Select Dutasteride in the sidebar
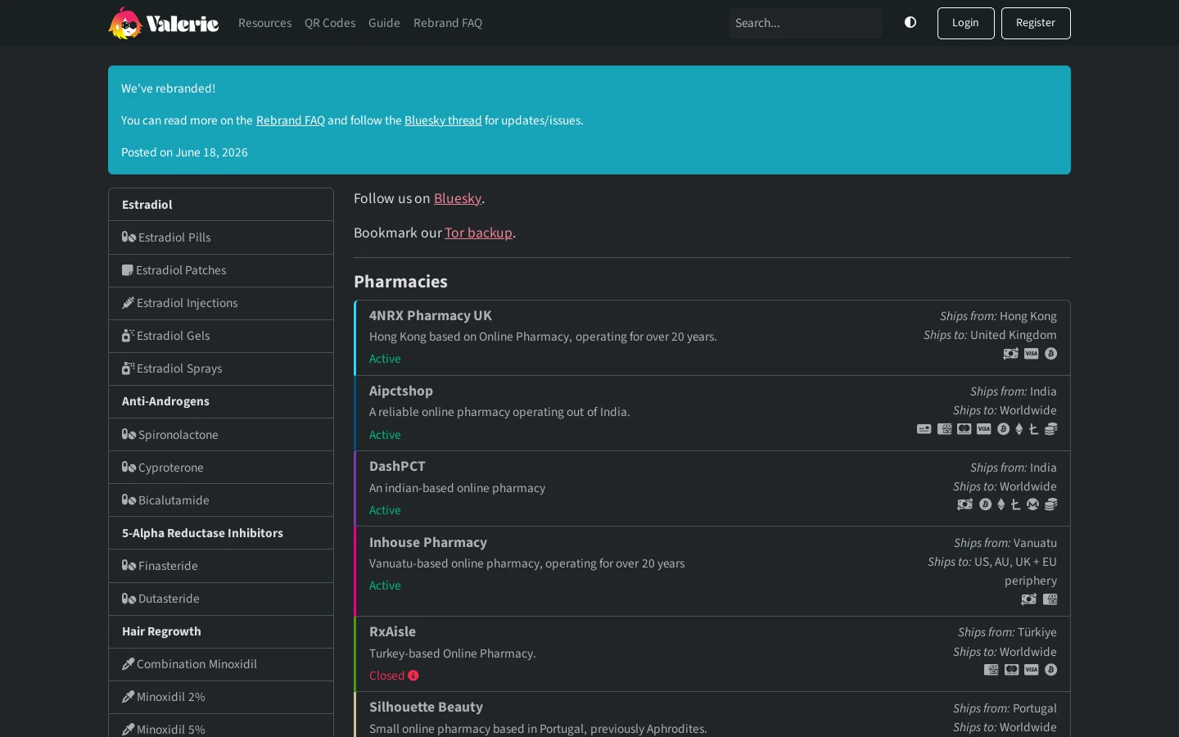1179x737 pixels. 221,599
